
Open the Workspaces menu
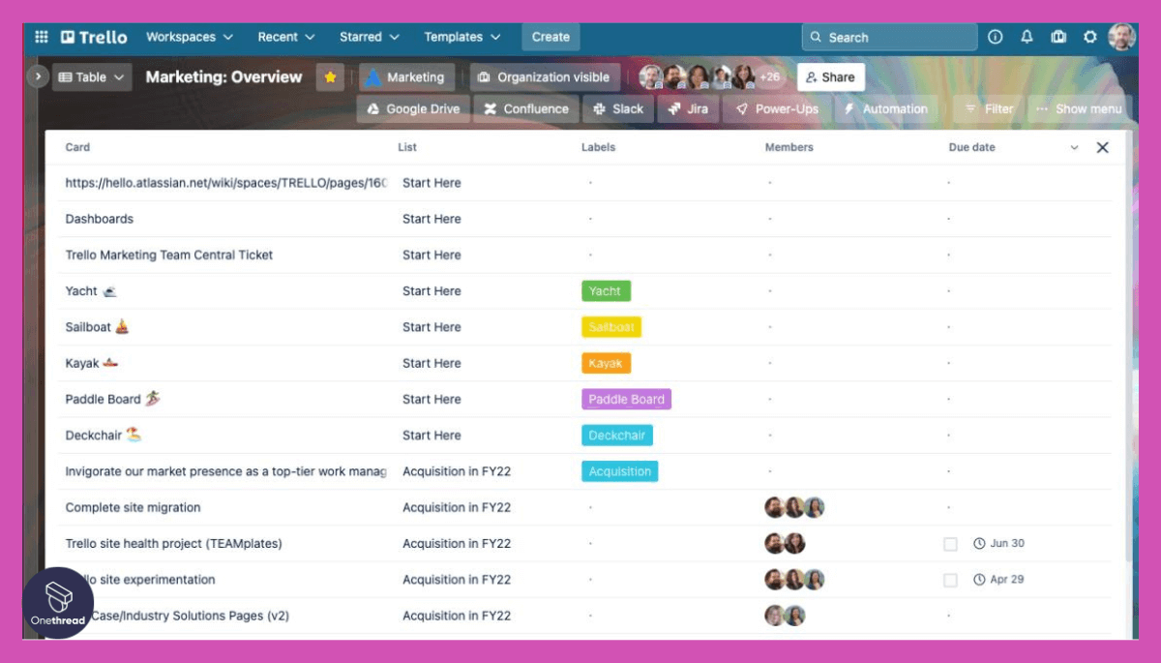point(189,37)
